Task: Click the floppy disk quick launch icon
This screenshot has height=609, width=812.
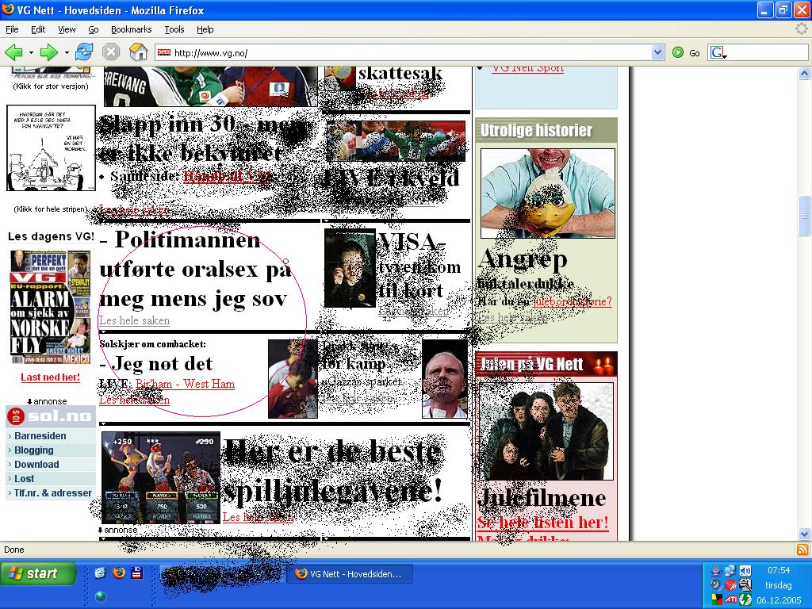Action: pyautogui.click(x=136, y=573)
